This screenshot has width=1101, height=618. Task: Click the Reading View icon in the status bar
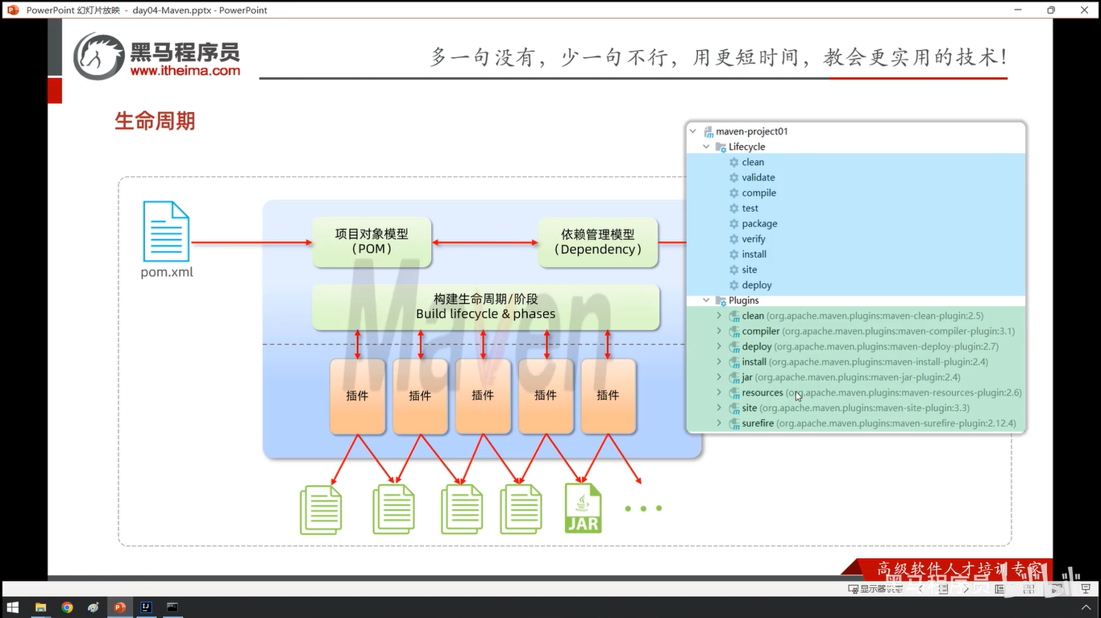pos(1057,589)
